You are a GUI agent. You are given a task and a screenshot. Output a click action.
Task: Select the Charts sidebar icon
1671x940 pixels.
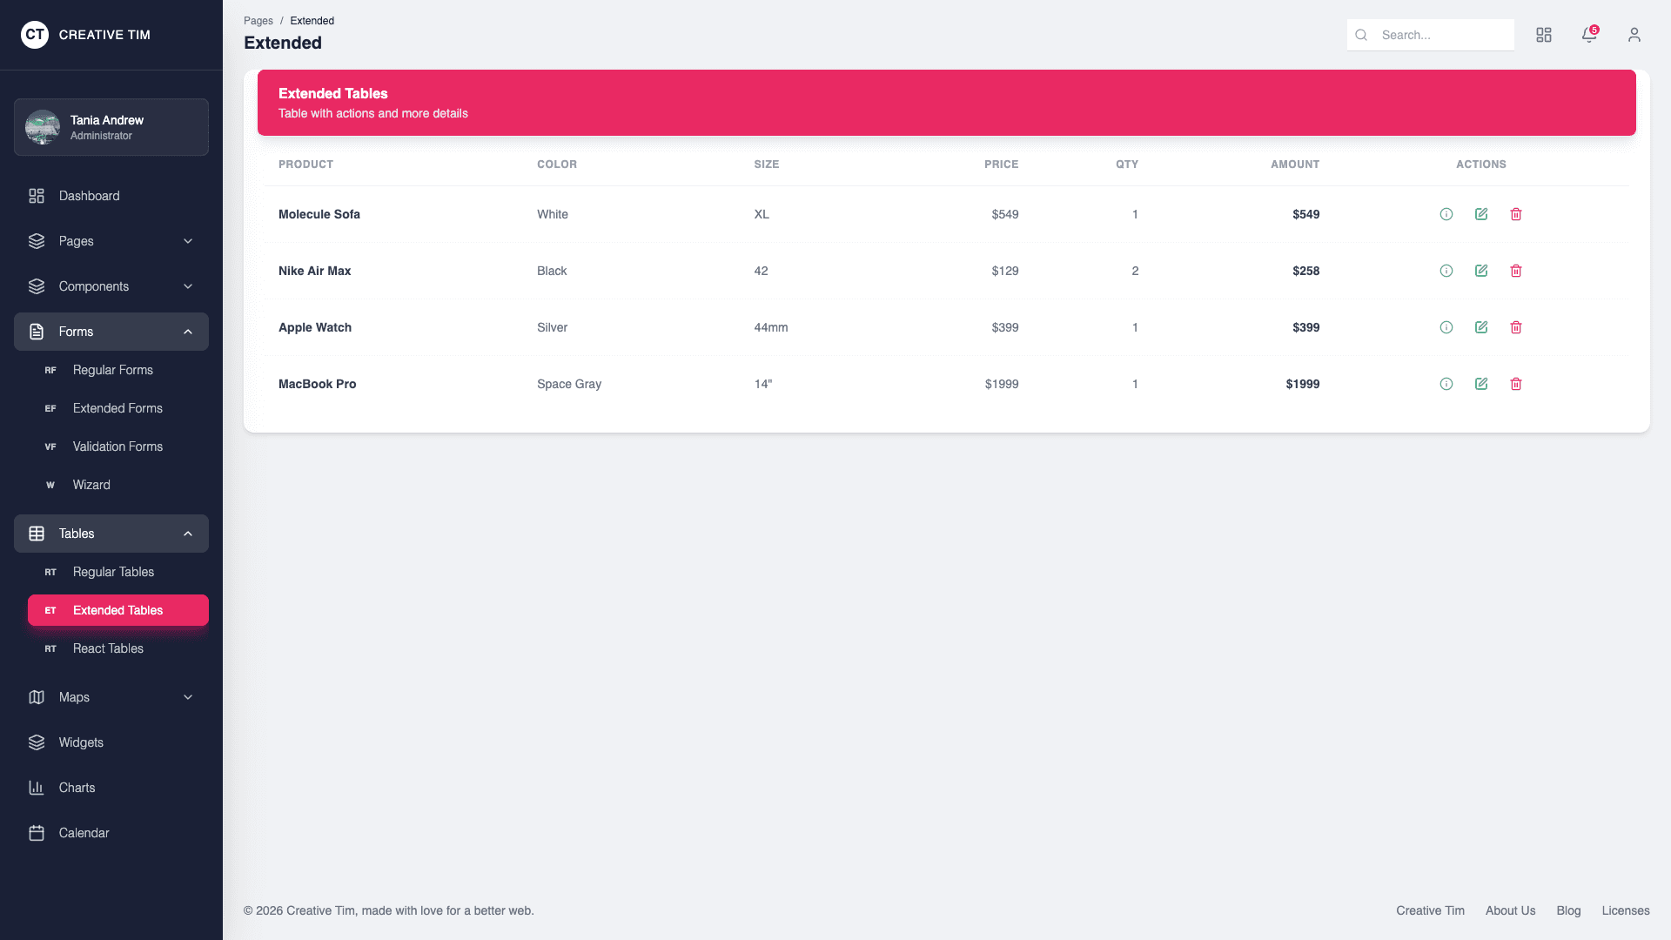click(37, 787)
